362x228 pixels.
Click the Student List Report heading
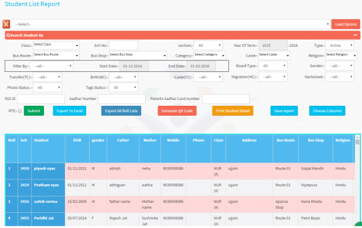tap(32, 4)
